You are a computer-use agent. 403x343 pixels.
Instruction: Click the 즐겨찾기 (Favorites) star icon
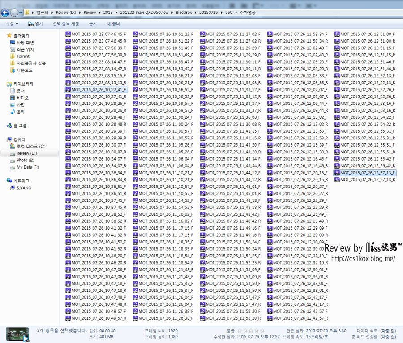click(x=9, y=35)
